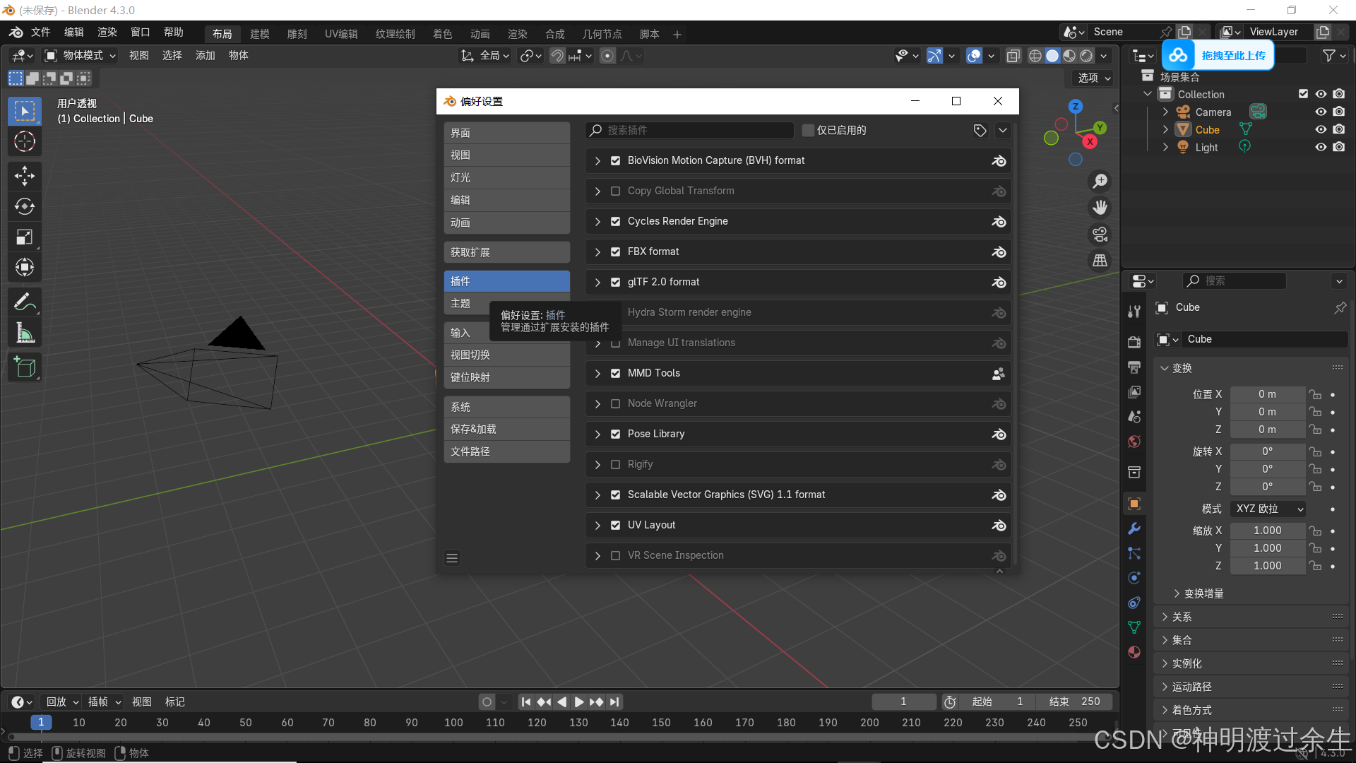Screen dimensions: 1356x763
Task: Select the Move tool in toolbar
Action: [25, 175]
